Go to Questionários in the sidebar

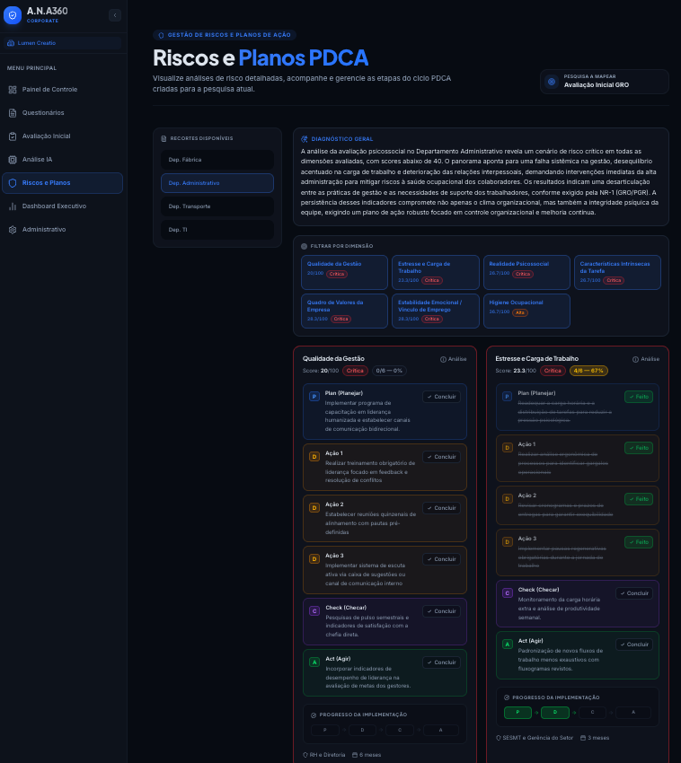62,113
